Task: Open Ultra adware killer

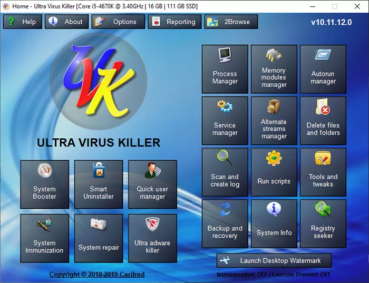Action: point(152,238)
